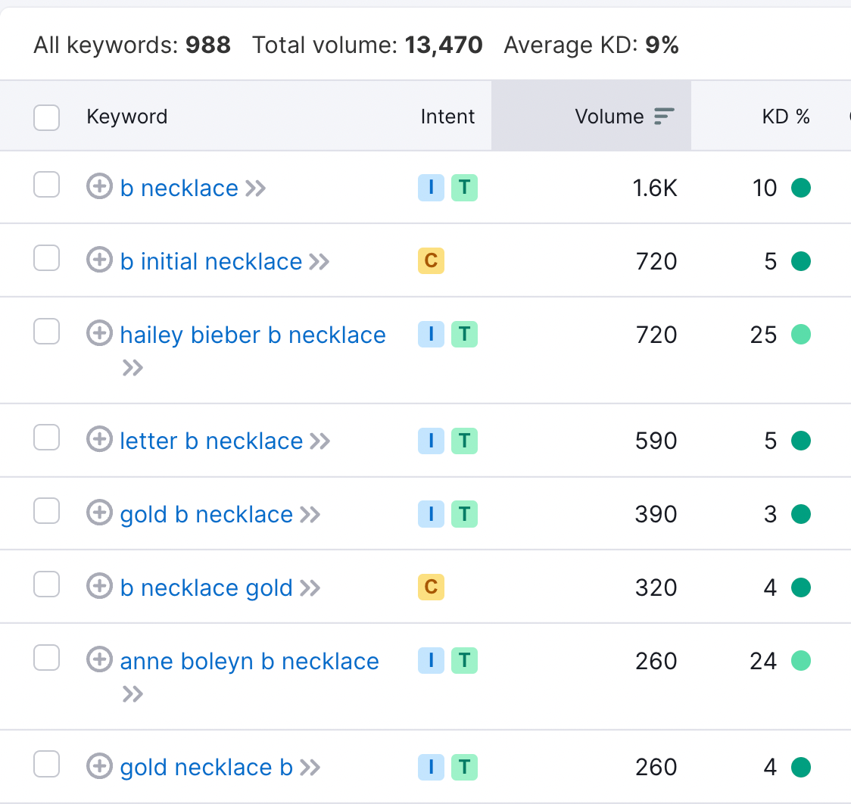
Task: Click the Commercial 'C' badge for 'b initial necklace'
Action: click(431, 261)
